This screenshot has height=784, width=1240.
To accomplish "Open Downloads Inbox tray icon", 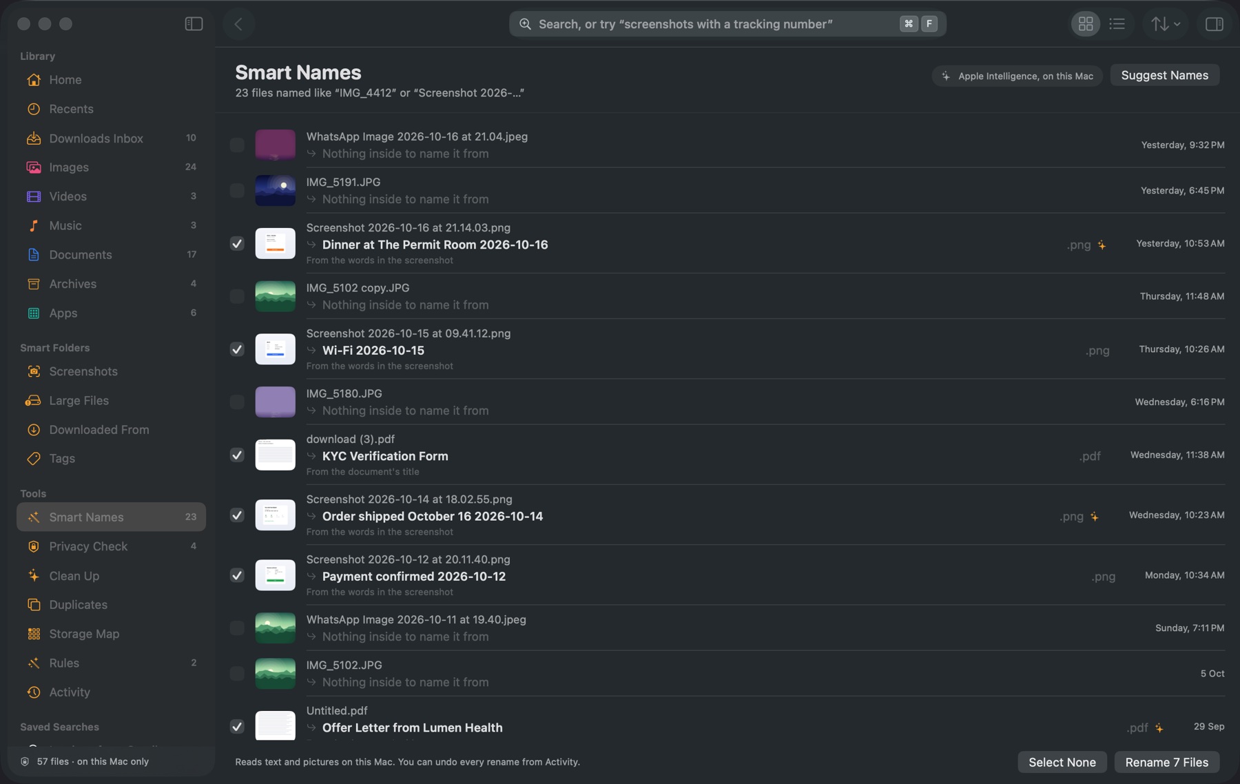I will (x=34, y=138).
